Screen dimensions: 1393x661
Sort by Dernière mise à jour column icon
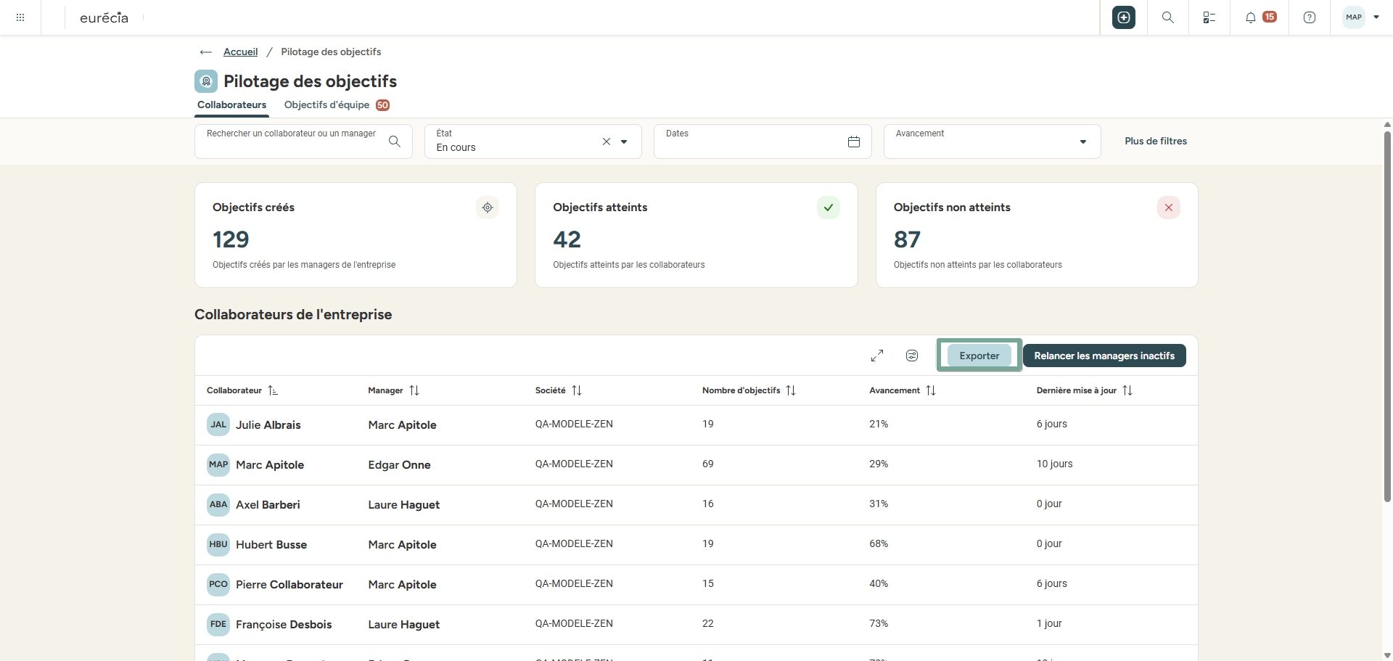(1127, 390)
